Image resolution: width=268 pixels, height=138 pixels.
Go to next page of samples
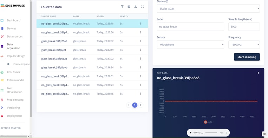pos(140,105)
